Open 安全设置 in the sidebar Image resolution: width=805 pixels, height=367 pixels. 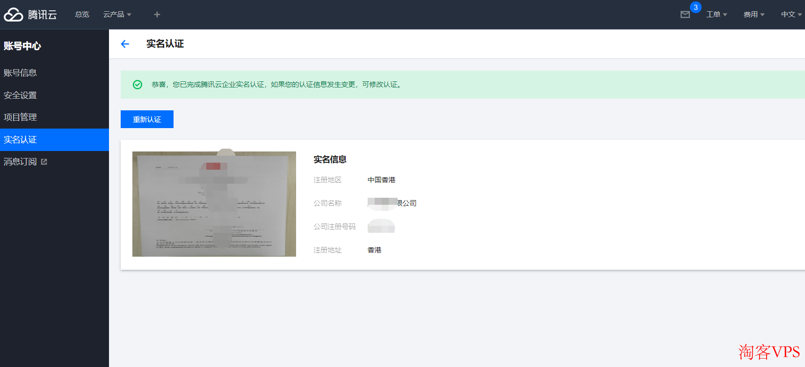54,95
